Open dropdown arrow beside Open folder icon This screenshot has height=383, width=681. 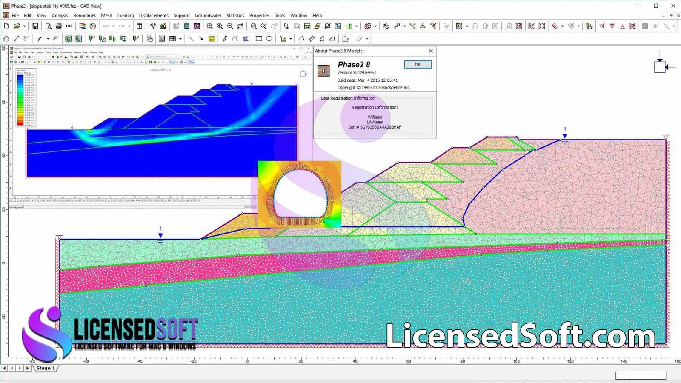click(24, 26)
